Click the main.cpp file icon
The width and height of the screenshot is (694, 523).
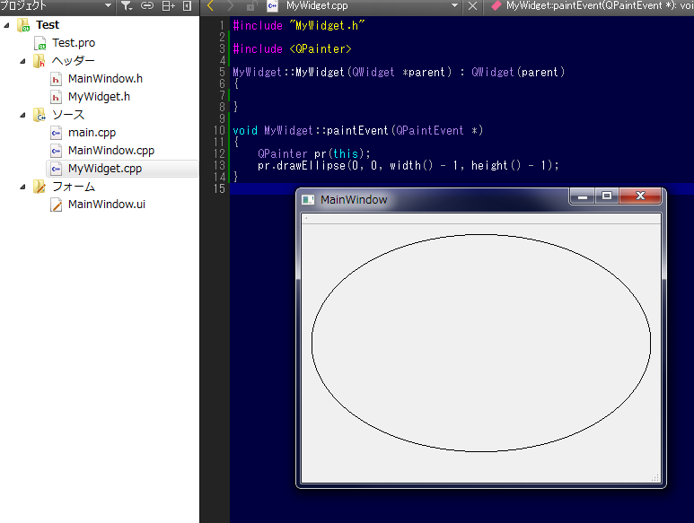[x=57, y=133]
